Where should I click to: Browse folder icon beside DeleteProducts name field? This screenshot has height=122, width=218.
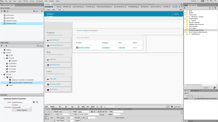point(34,102)
